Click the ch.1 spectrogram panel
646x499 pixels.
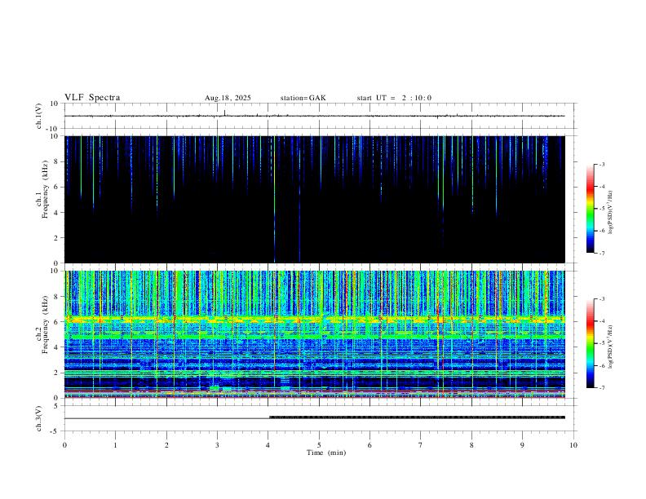314,199
